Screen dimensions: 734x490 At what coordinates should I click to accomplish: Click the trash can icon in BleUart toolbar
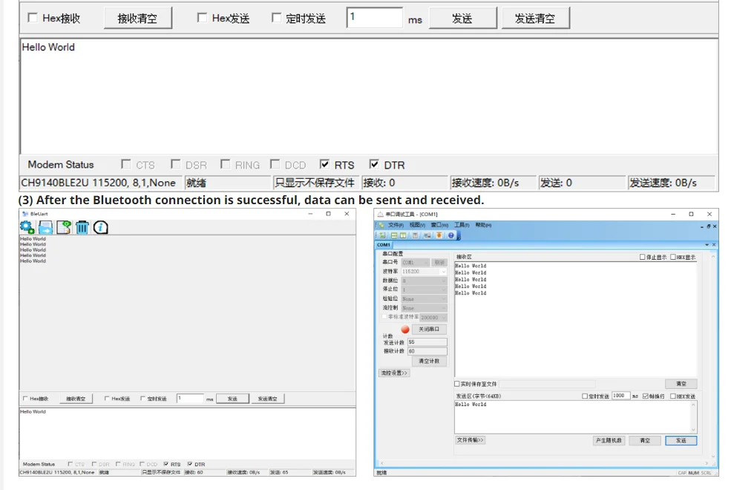pos(82,228)
